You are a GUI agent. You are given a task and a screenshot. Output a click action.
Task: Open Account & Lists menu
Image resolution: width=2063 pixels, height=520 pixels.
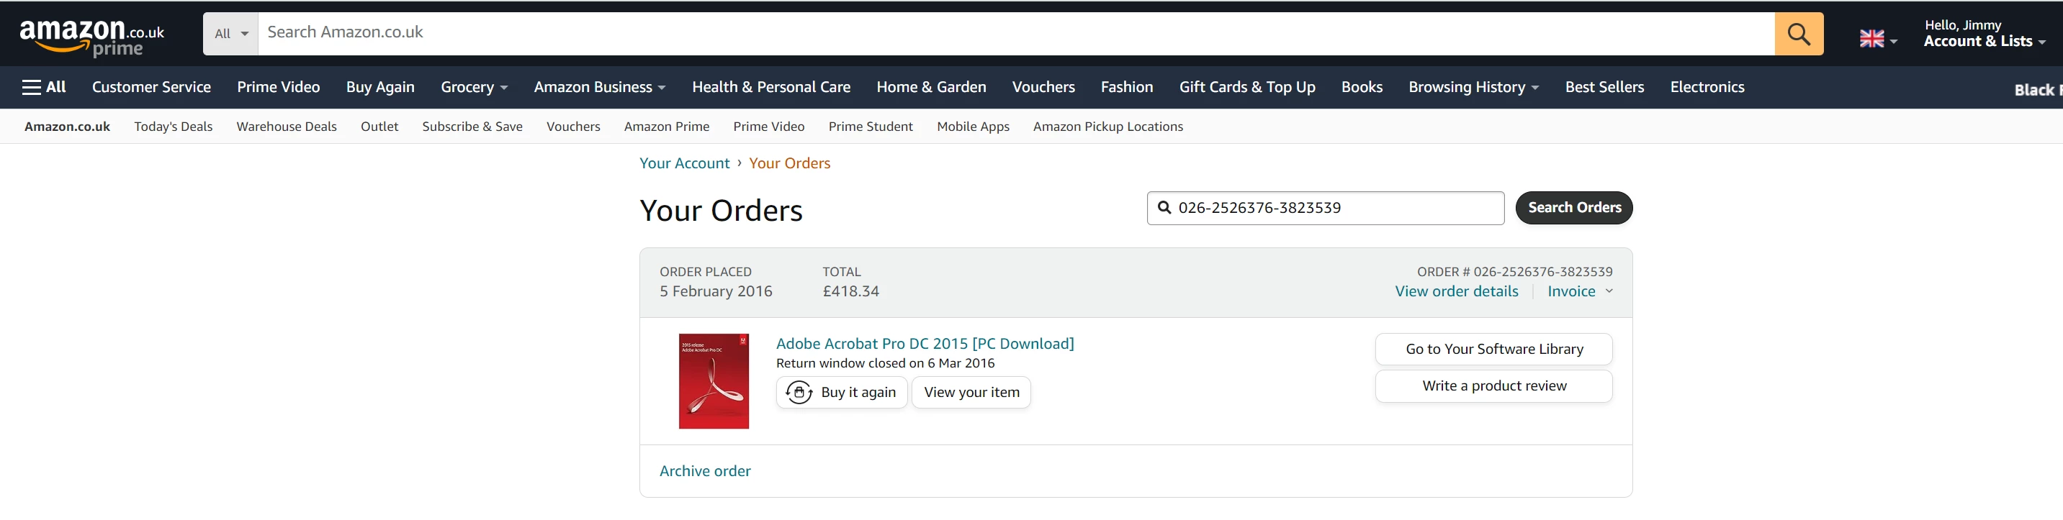click(1984, 34)
